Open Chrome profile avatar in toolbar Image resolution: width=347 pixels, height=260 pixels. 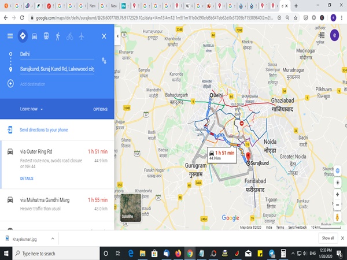[x=333, y=18]
